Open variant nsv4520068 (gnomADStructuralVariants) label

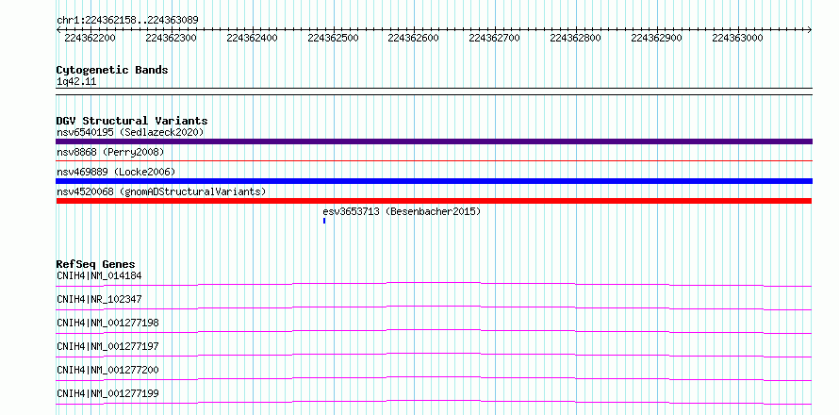[161, 191]
